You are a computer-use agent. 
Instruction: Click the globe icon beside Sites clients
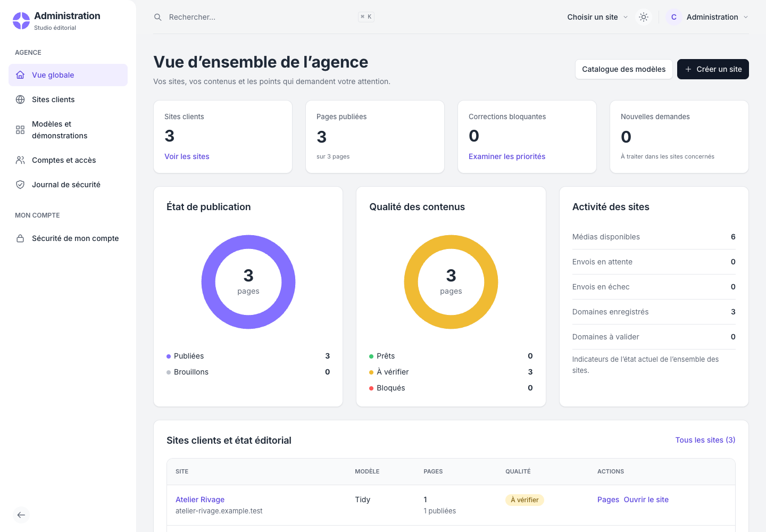[x=20, y=99]
